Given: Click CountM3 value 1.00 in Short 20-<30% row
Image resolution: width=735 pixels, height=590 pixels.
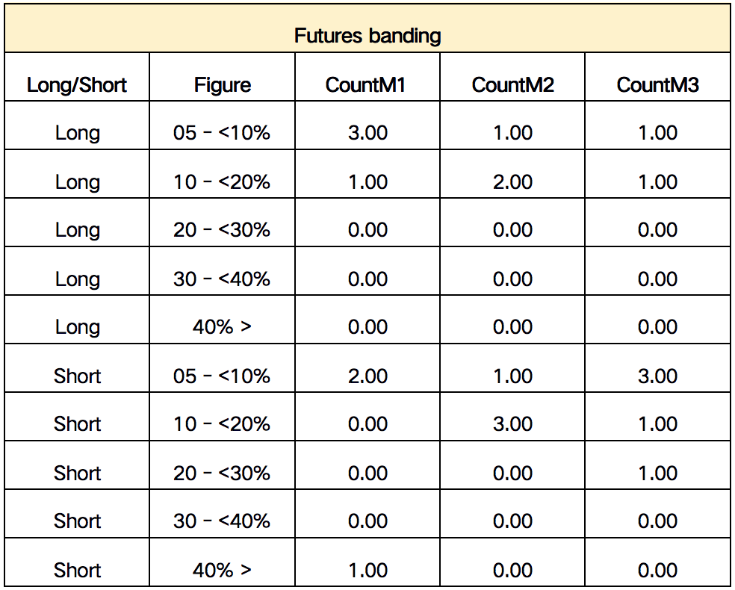Looking at the screenshot, I should (657, 473).
